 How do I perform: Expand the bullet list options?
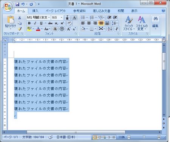click(x=87, y=17)
